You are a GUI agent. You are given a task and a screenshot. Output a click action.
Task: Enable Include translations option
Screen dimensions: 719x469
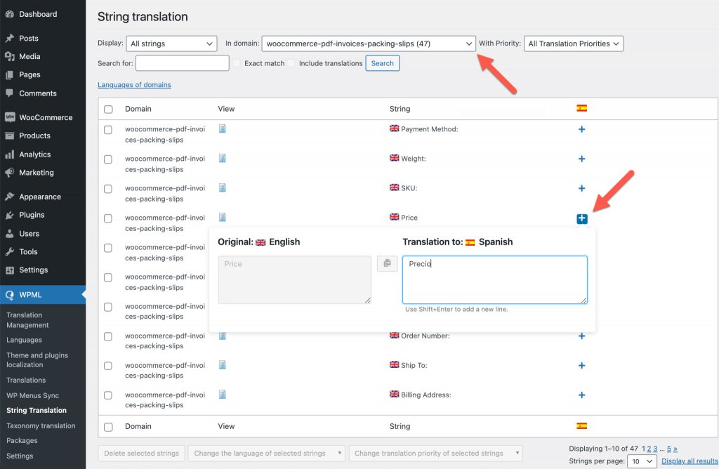tap(291, 63)
